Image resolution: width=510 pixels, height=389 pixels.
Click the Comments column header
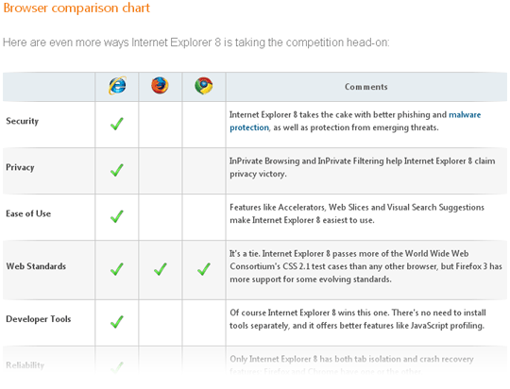click(x=366, y=87)
